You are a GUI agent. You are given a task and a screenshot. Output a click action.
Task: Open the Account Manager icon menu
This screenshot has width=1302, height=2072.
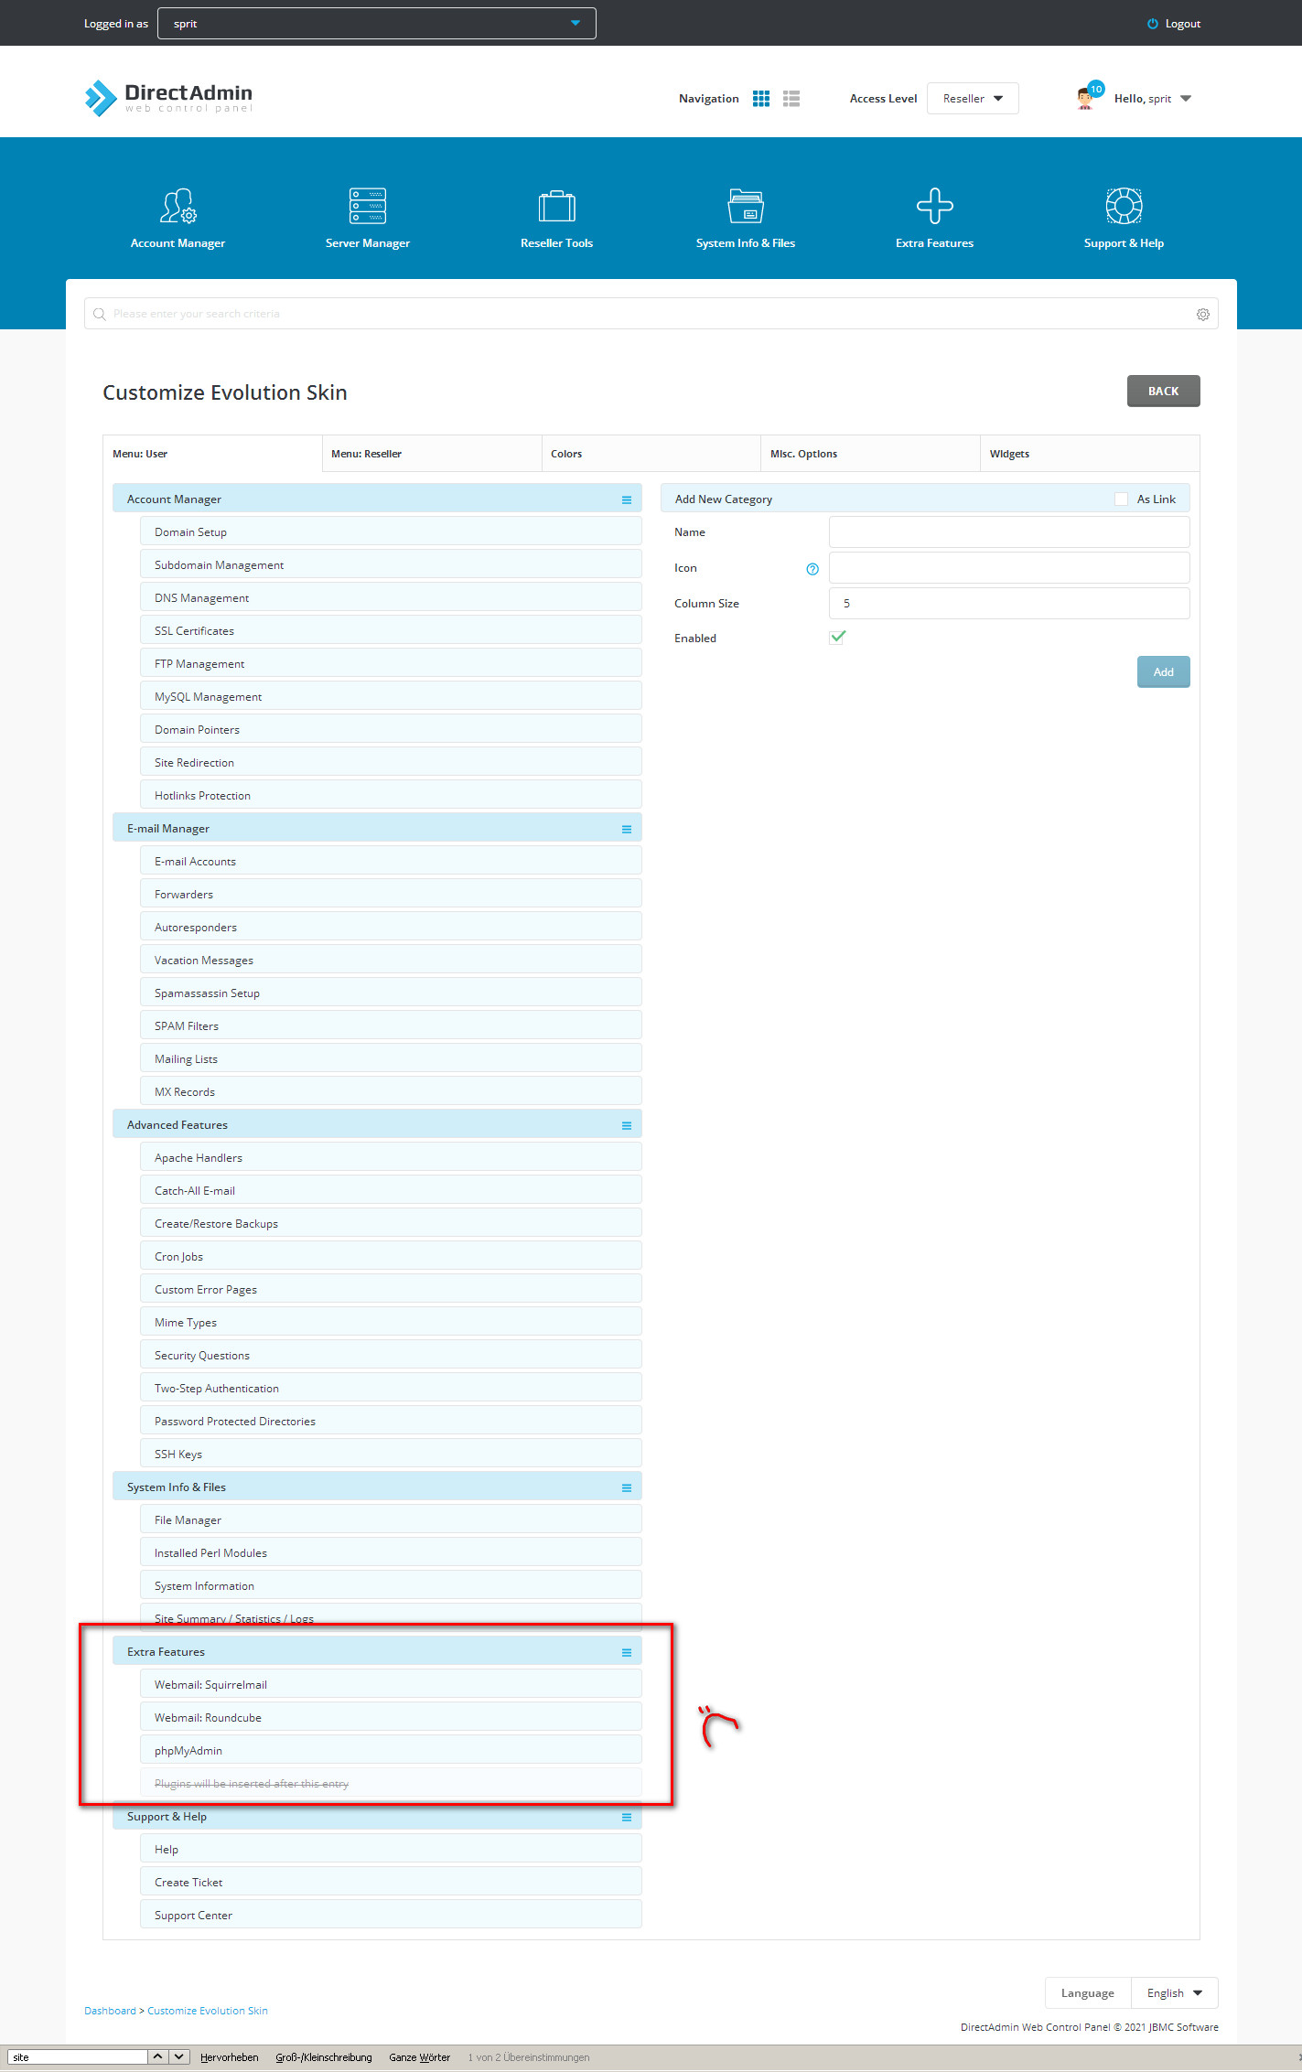178,207
